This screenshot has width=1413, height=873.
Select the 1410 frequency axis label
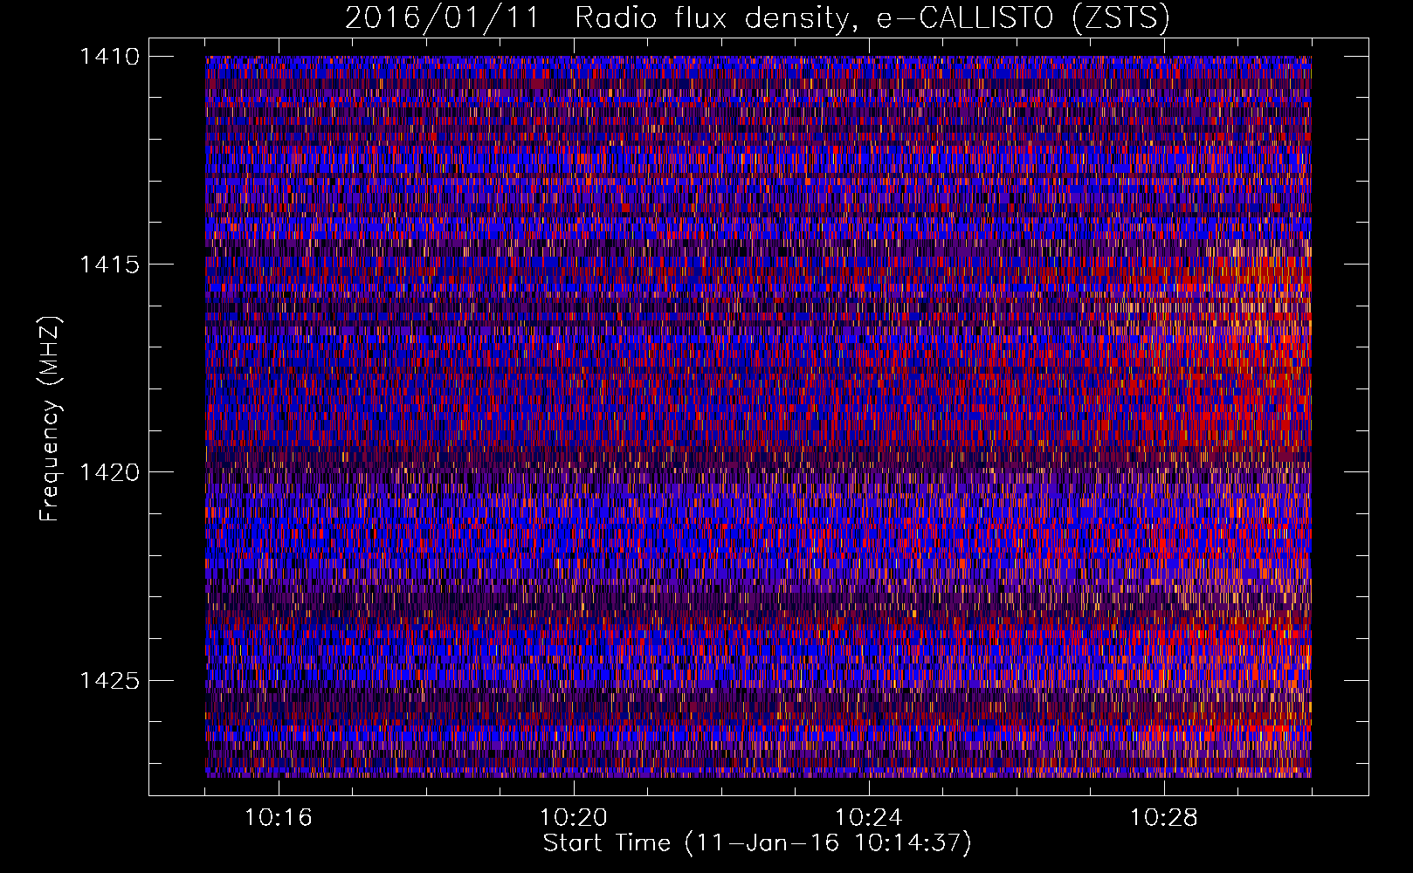pos(109,57)
